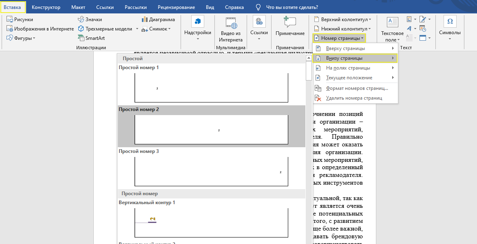Click Удалить номера страниц
The height and width of the screenshot is (244, 477).
[354, 98]
